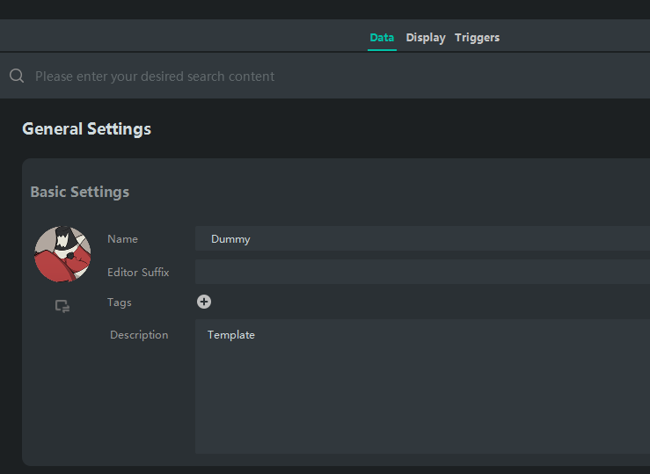Viewport: 650px width, 474px height.
Task: Click the replace portrait icon below avatar
Action: point(62,306)
